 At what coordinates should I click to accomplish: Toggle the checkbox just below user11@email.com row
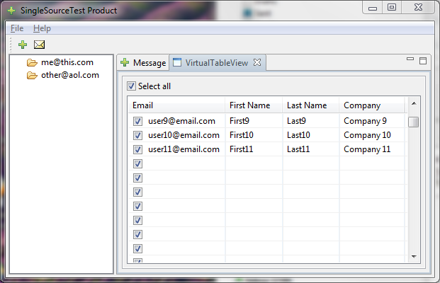(137, 164)
